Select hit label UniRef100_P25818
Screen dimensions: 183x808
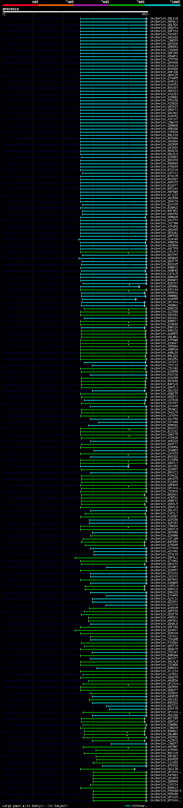(x=164, y=104)
